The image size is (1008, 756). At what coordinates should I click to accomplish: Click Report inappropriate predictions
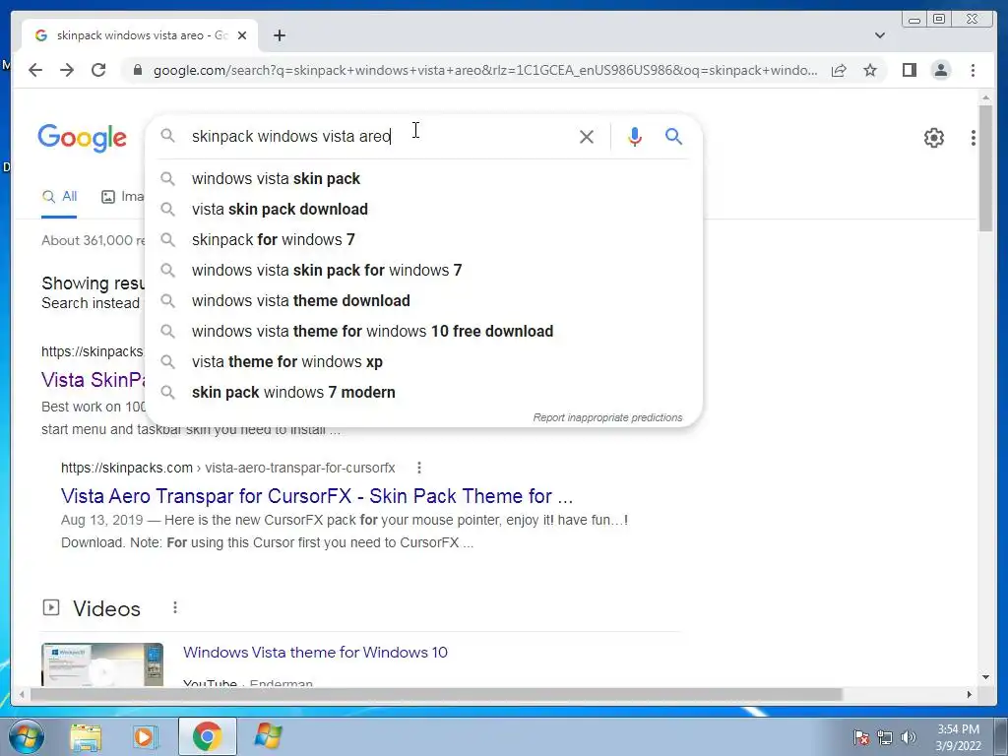click(x=607, y=417)
